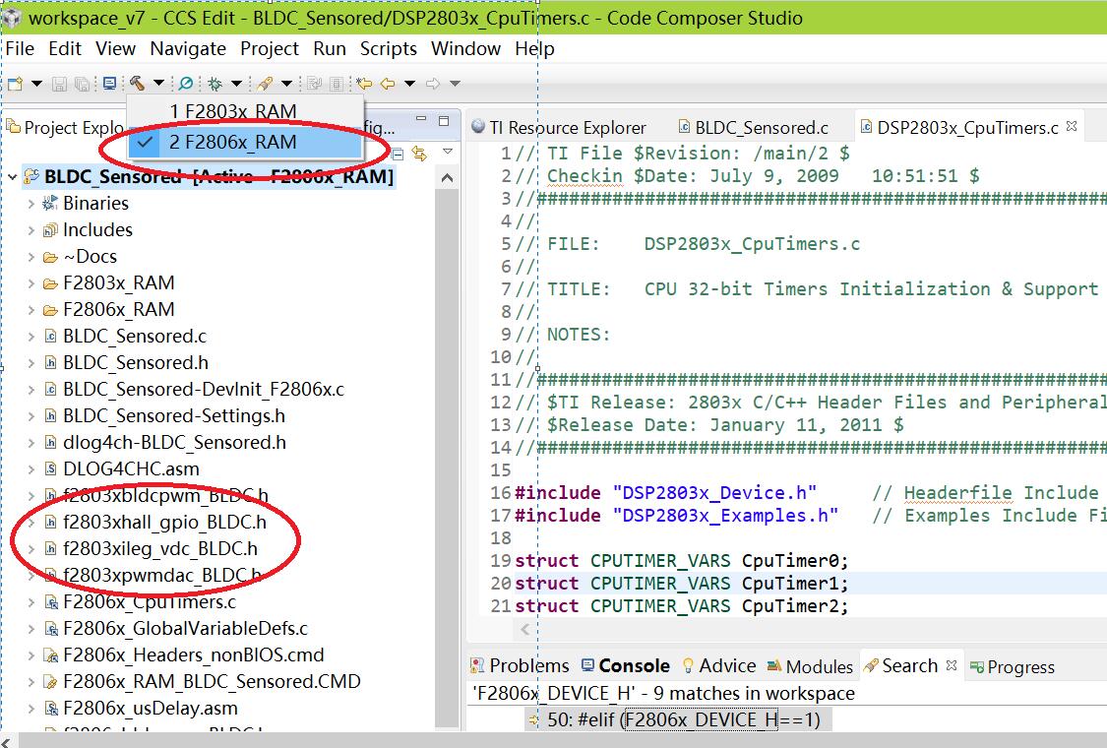The width and height of the screenshot is (1107, 748).
Task: Select BLDC_Sensored-Settings.h file
Action: point(173,416)
